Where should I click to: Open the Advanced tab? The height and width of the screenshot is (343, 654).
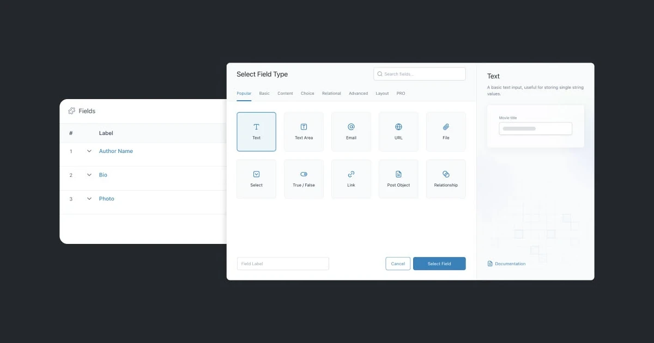(358, 94)
